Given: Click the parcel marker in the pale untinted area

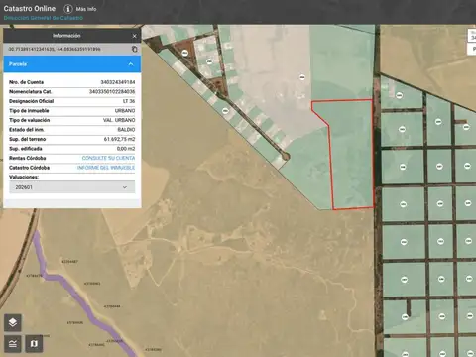Looking at the screenshot, I should click(302, 77).
